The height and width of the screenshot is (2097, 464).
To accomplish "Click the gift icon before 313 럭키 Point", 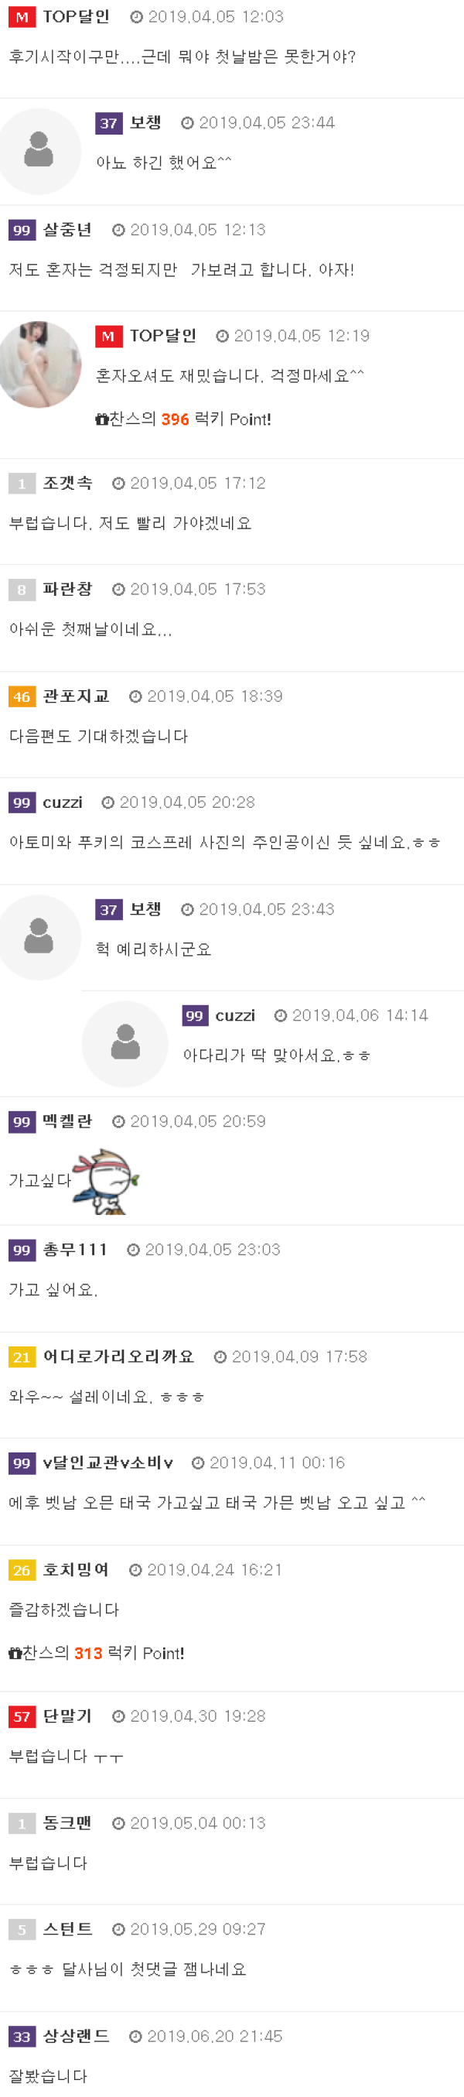I will [15, 1654].
